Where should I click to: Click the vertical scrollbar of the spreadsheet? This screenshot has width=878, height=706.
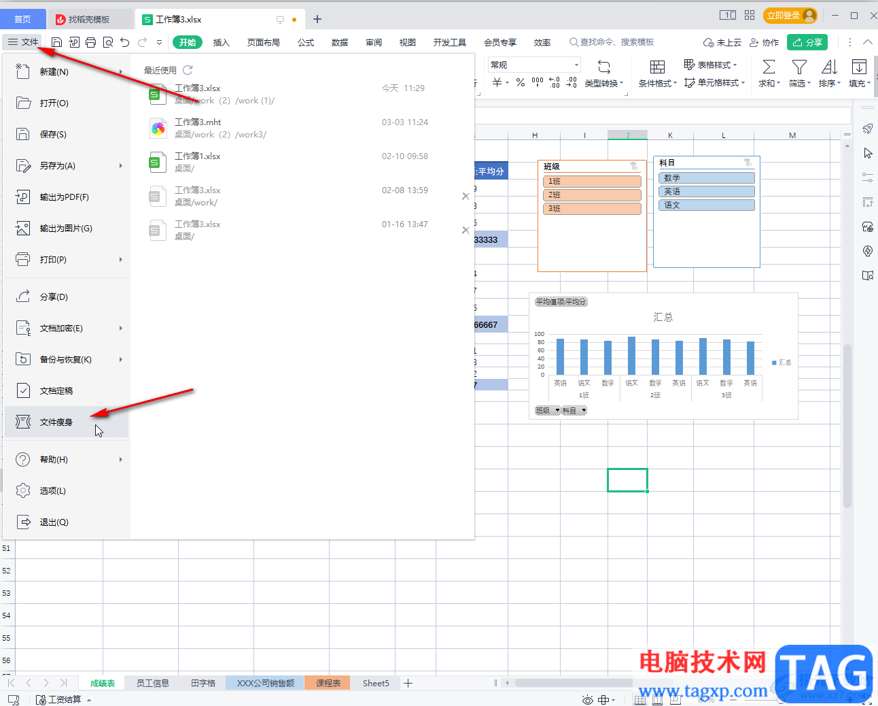[847, 426]
